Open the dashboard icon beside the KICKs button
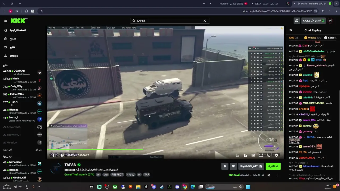The width and height of the screenshot is (340, 191). point(297,21)
